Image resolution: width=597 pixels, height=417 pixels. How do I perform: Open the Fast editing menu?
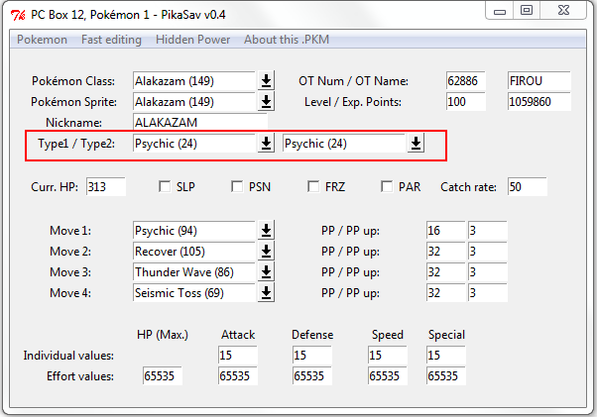(111, 40)
